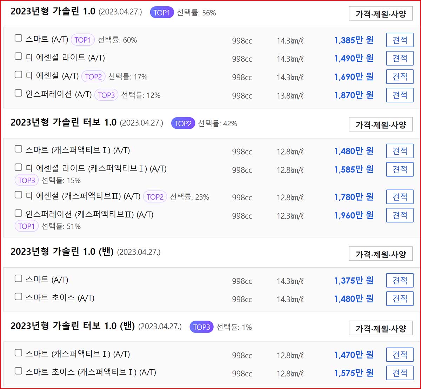Viewport: 421px width, 389px height.
Task: Click 견적 for 터보 스마트 (캐스퍼액티브Ⅰ) 1,480만 원
Action: pyautogui.click(x=400, y=151)
